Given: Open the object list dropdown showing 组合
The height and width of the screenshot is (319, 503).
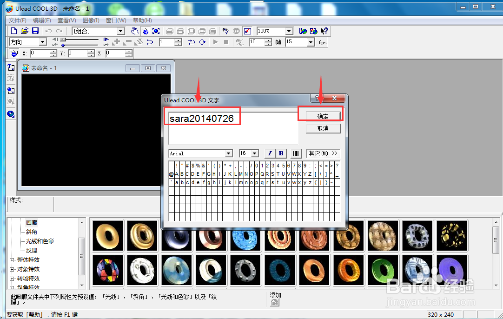Looking at the screenshot, I should [121, 31].
